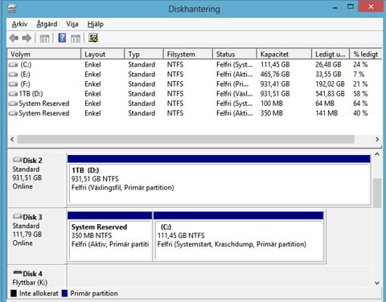This screenshot has height=302, width=386.
Task: Click the volume list left scroll arrow
Action: point(12,139)
